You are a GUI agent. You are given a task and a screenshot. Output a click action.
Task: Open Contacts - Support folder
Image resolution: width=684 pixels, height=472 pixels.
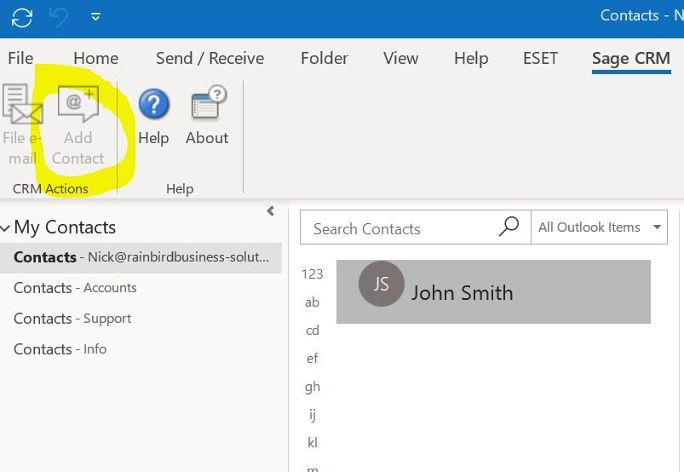72,319
